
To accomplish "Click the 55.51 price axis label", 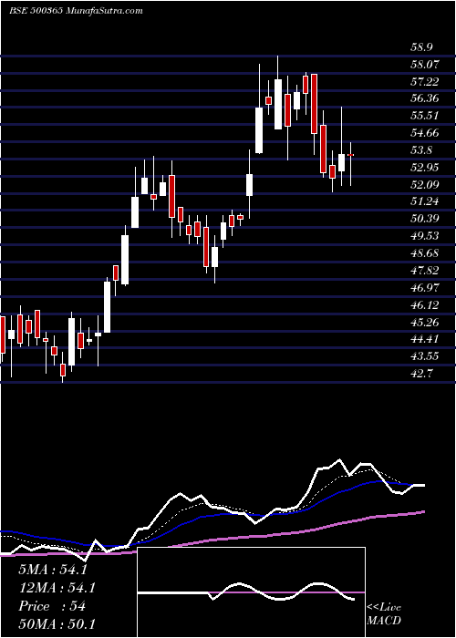I will pyautogui.click(x=424, y=116).
